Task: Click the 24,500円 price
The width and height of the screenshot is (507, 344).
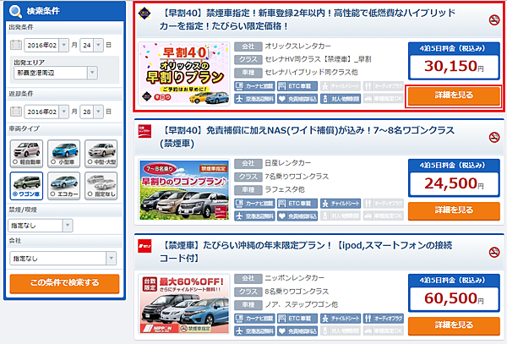Action: pyautogui.click(x=454, y=183)
